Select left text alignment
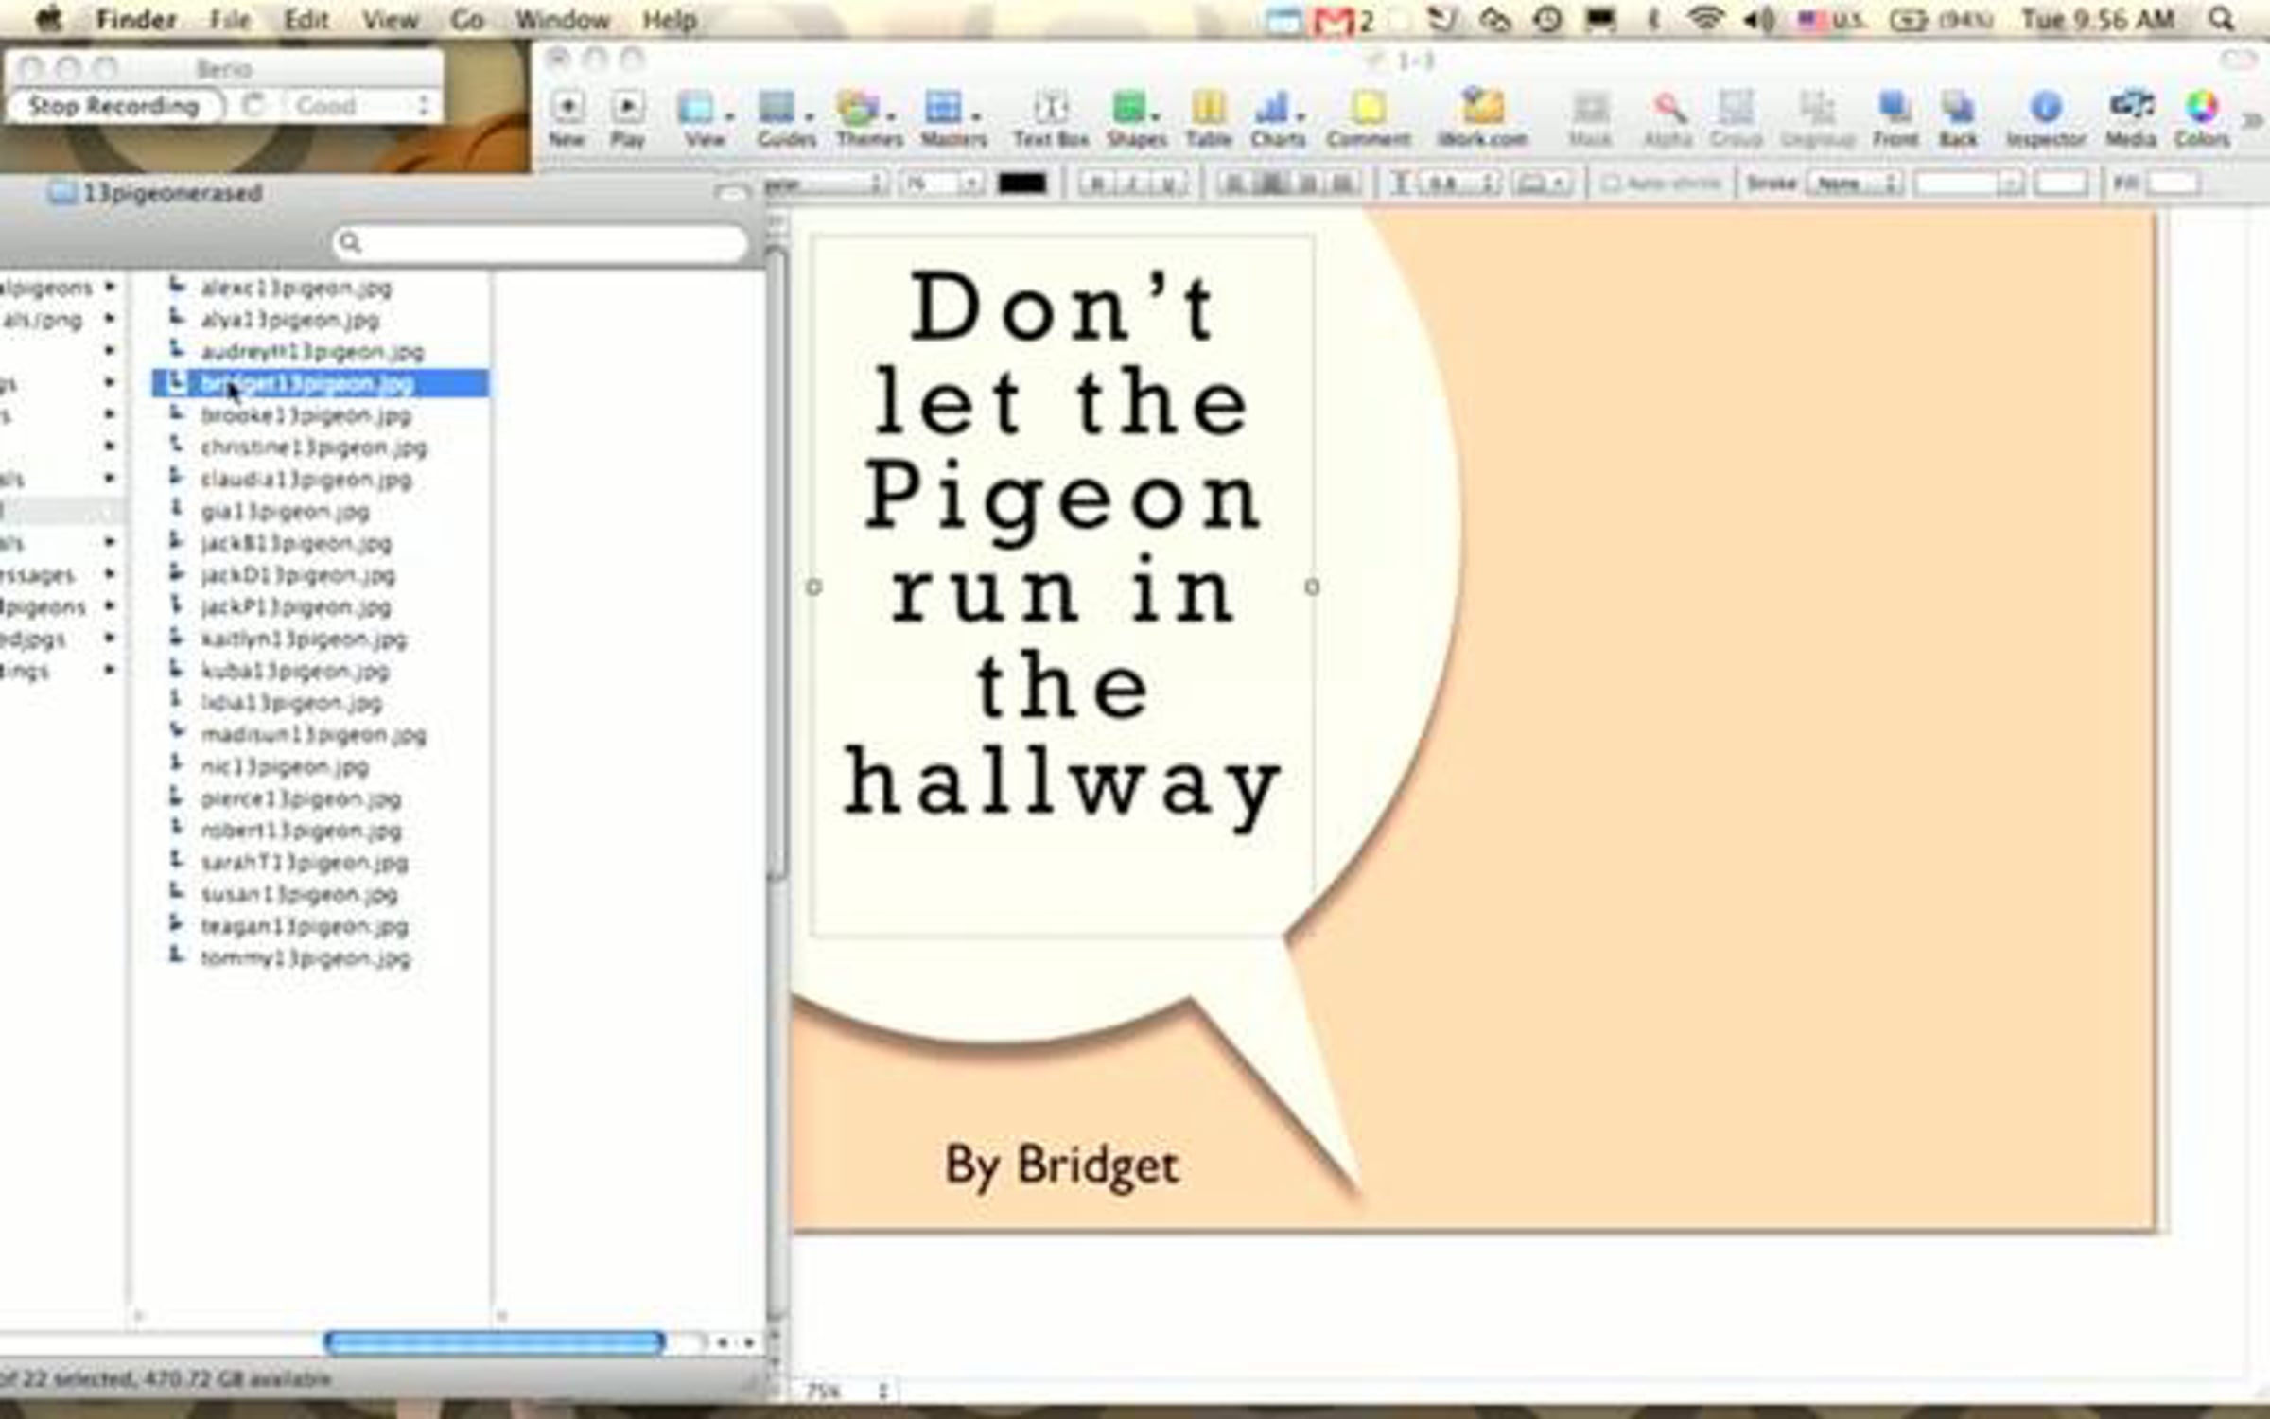Image resolution: width=2270 pixels, height=1419 pixels. pyautogui.click(x=1234, y=183)
